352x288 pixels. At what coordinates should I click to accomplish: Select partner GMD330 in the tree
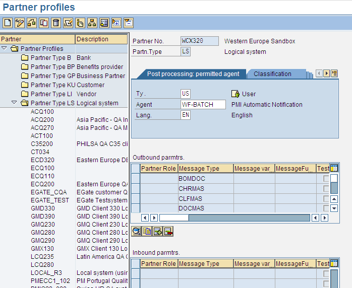click(x=43, y=208)
